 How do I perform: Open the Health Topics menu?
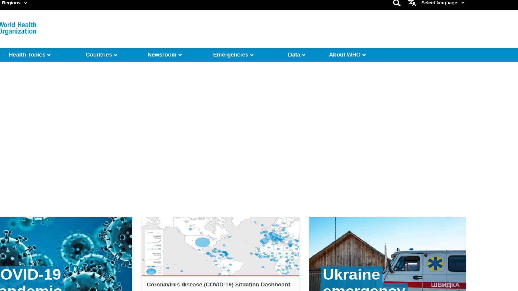[x=30, y=55]
